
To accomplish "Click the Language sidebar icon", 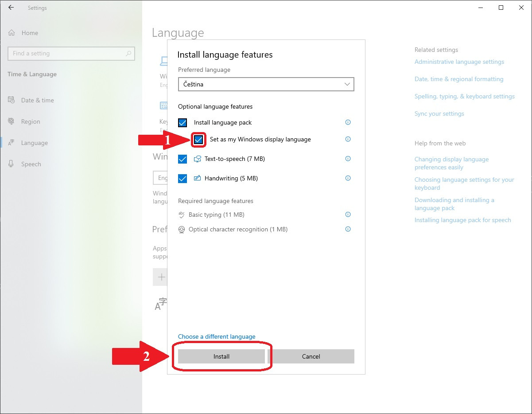I will coord(12,143).
